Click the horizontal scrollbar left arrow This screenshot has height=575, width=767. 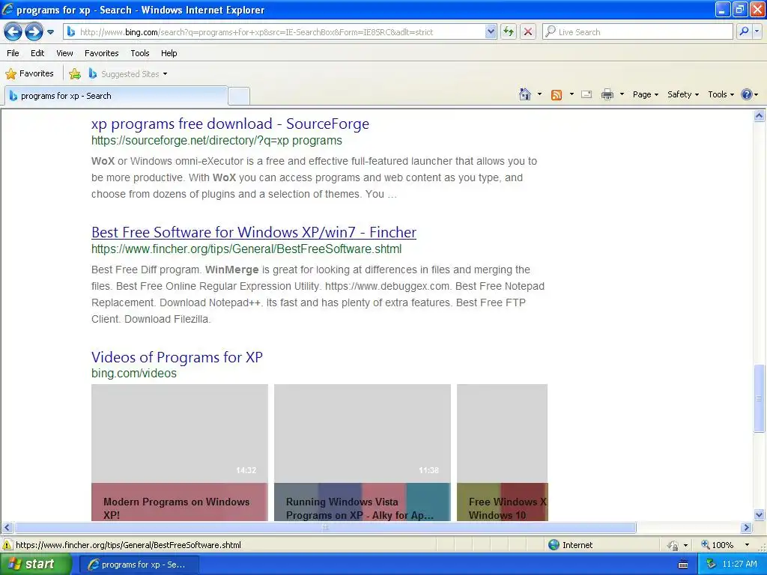point(7,528)
